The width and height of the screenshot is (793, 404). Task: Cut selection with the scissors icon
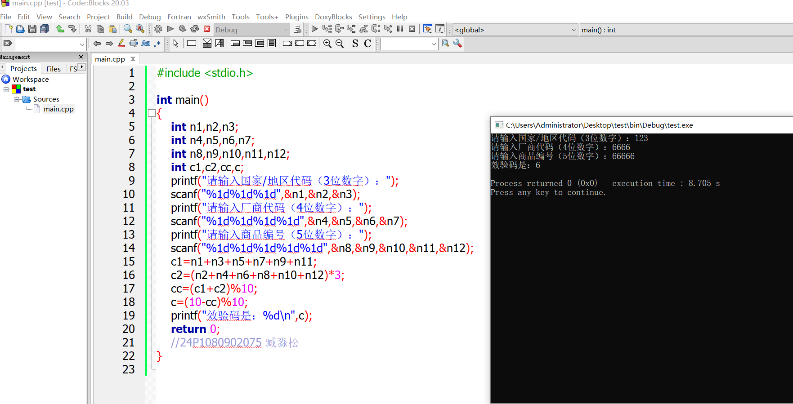[x=88, y=29]
